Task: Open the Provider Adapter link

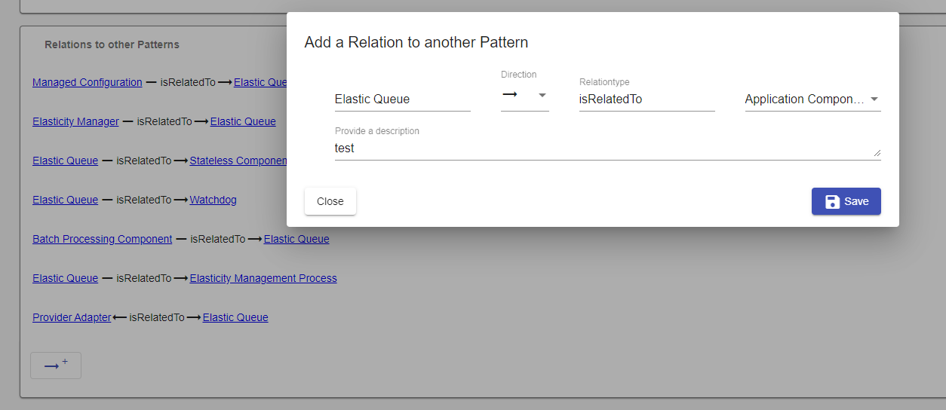Action: (x=72, y=317)
